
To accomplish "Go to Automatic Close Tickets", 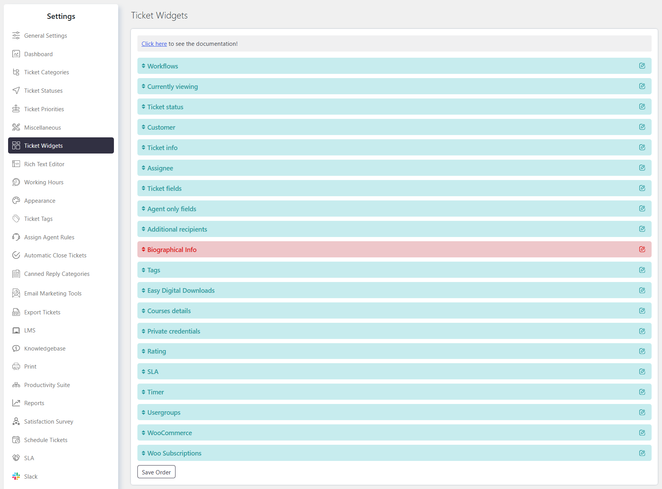I will click(x=61, y=255).
